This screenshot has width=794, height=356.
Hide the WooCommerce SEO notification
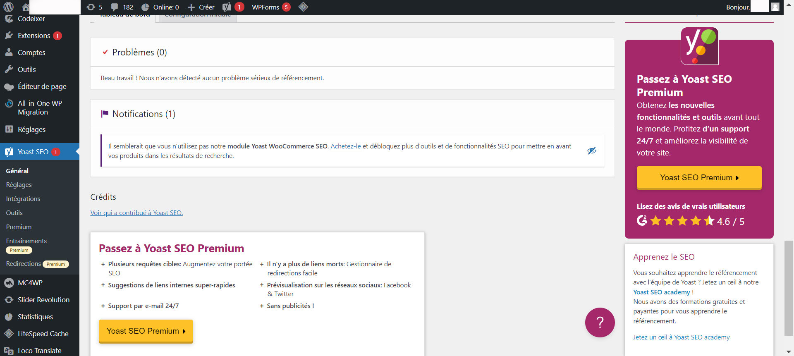(592, 151)
